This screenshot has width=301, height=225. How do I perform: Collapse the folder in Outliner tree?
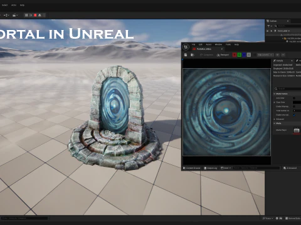pyautogui.click(x=283, y=39)
